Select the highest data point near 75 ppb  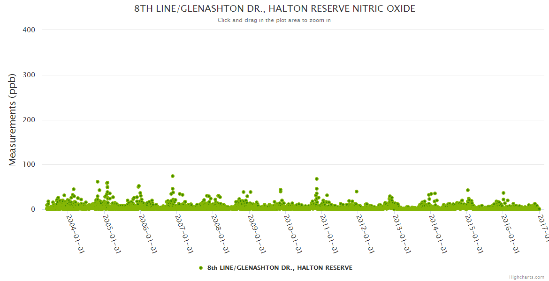click(x=173, y=176)
